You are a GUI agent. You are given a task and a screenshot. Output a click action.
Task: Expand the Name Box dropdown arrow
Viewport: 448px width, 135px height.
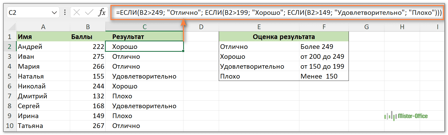pos(54,12)
